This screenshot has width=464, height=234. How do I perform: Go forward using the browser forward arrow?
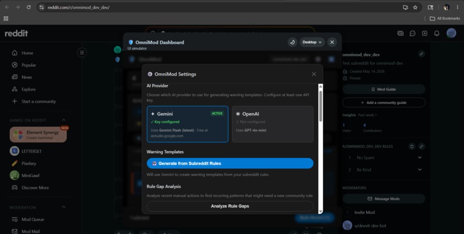[18, 7]
